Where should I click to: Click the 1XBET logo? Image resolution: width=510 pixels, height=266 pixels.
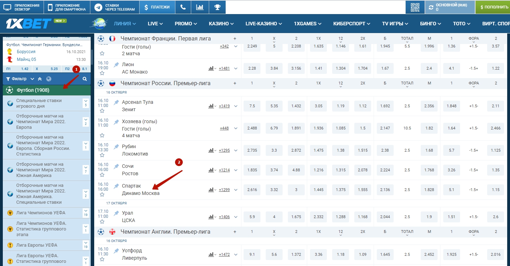coord(29,24)
